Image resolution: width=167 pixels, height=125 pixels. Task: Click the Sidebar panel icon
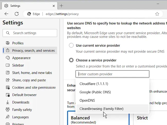click(7, 65)
